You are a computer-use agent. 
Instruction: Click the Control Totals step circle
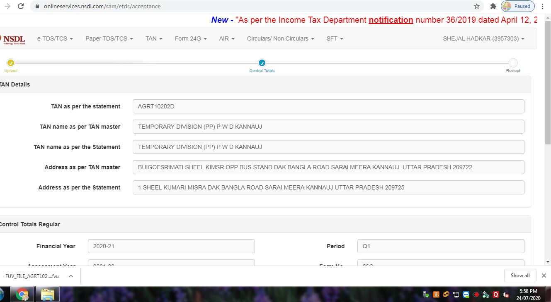[262, 63]
